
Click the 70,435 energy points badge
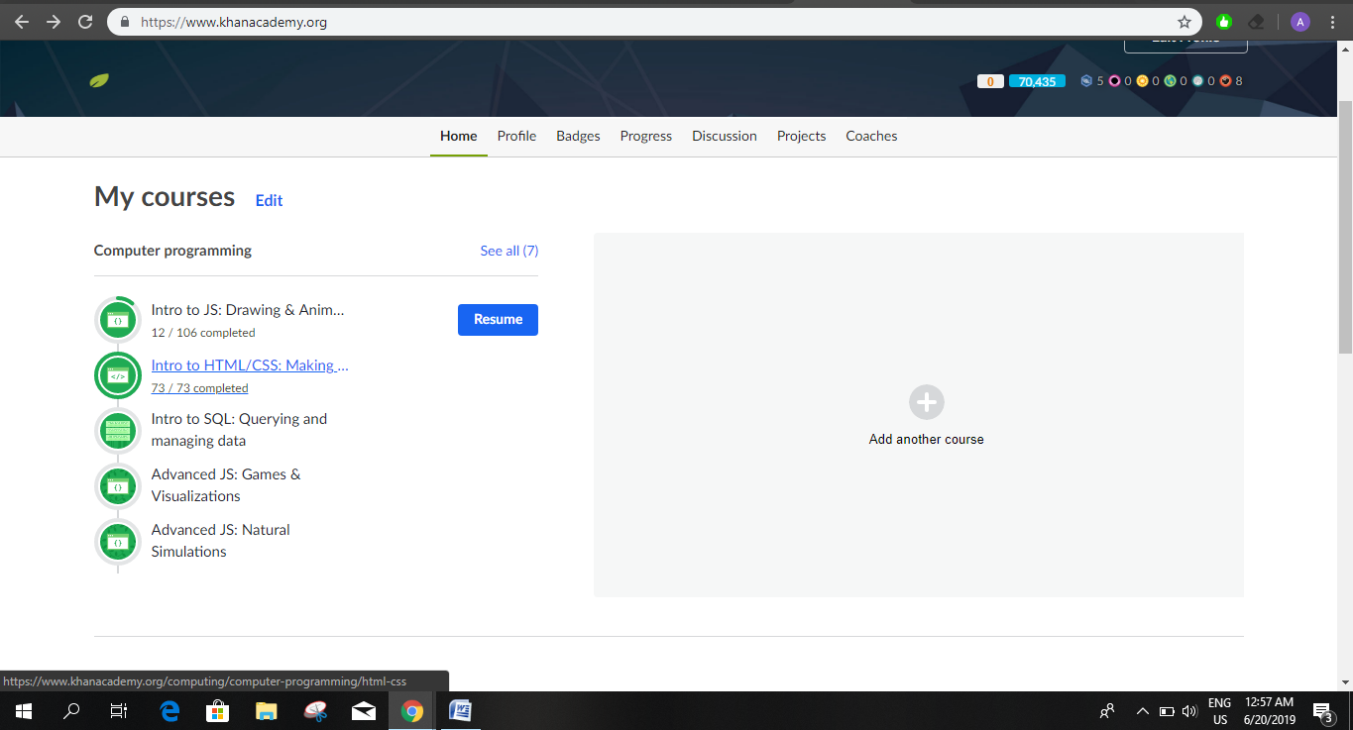point(1037,81)
